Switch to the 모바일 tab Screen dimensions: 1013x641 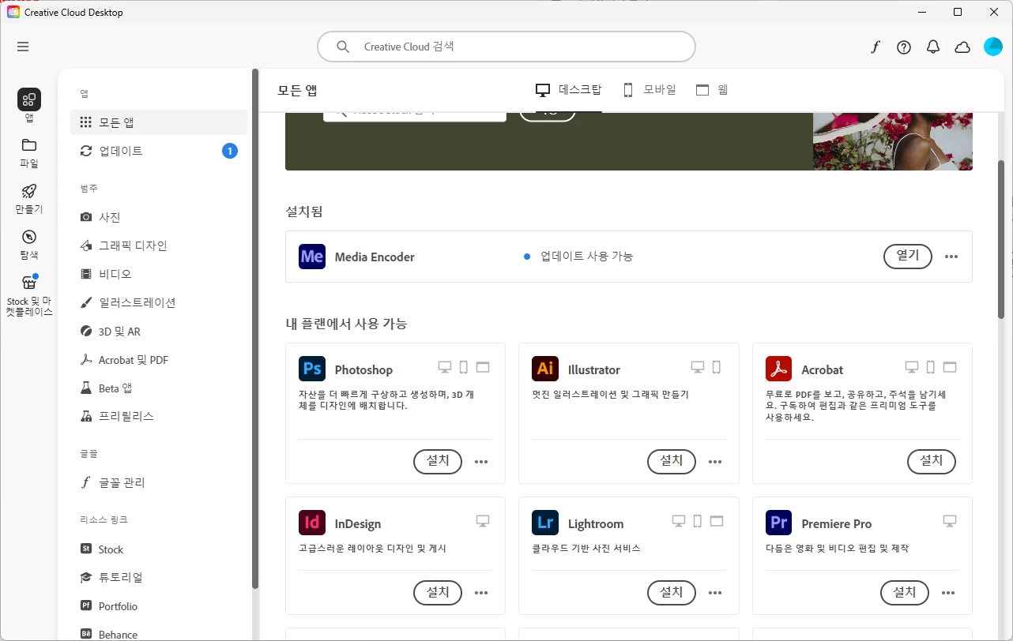coord(650,90)
